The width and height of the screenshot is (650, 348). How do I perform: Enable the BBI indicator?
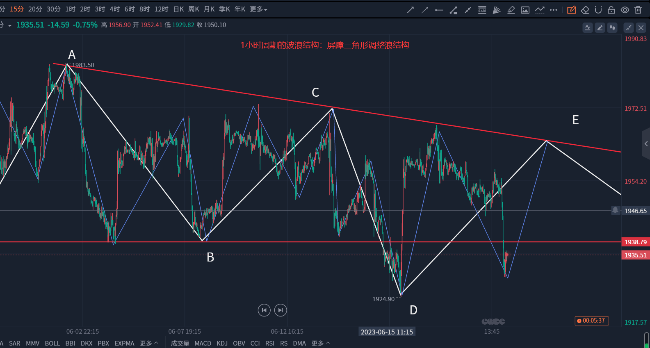pos(70,343)
